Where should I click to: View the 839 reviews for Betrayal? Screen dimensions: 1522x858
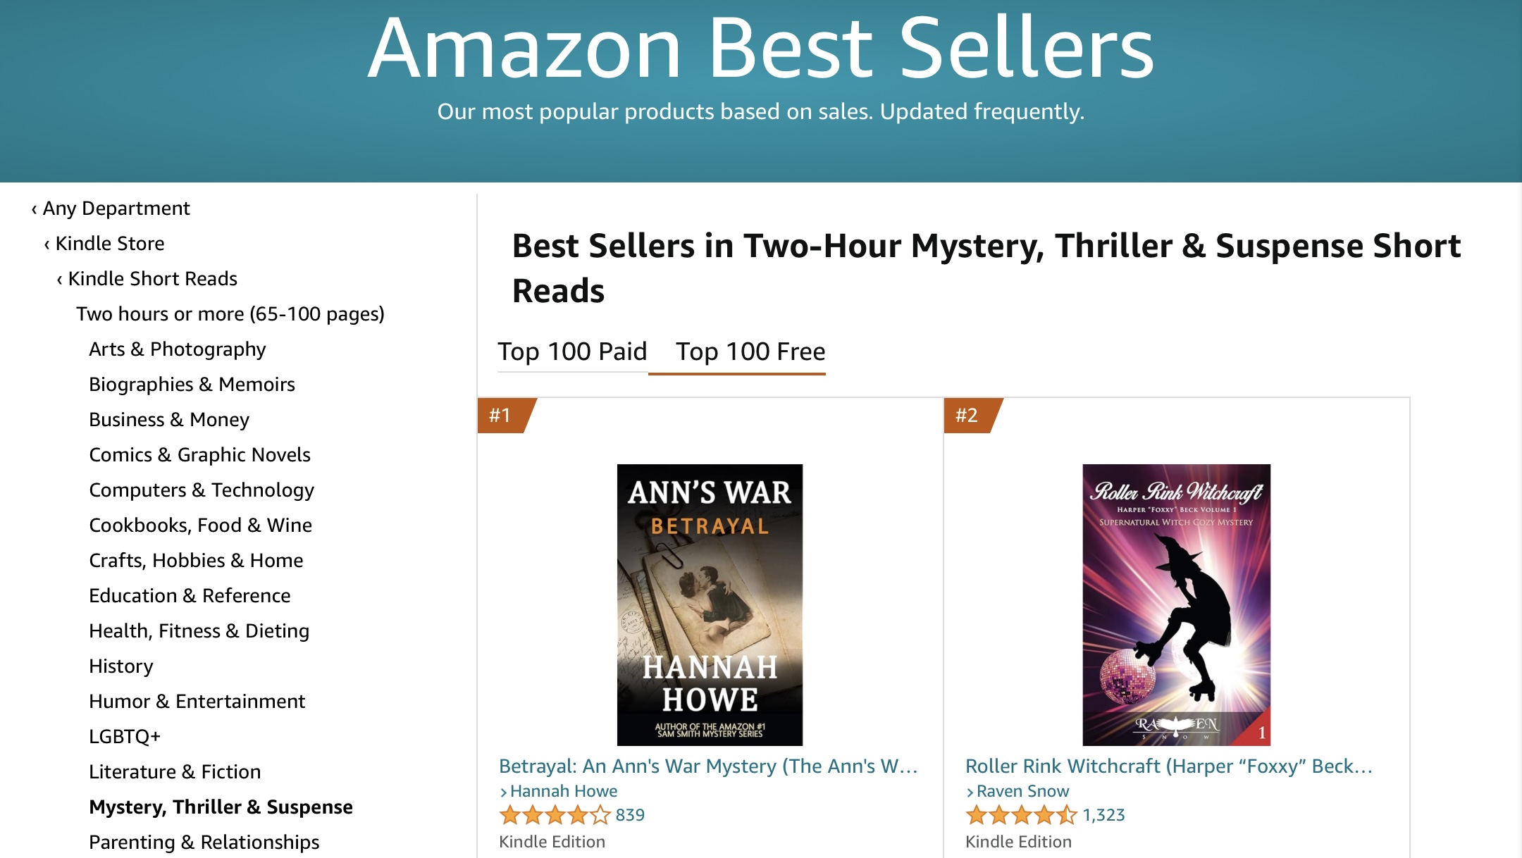pyautogui.click(x=630, y=815)
